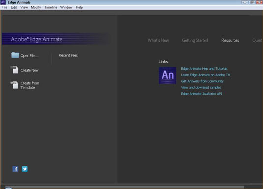Open View and download samples link

pyautogui.click(x=201, y=87)
